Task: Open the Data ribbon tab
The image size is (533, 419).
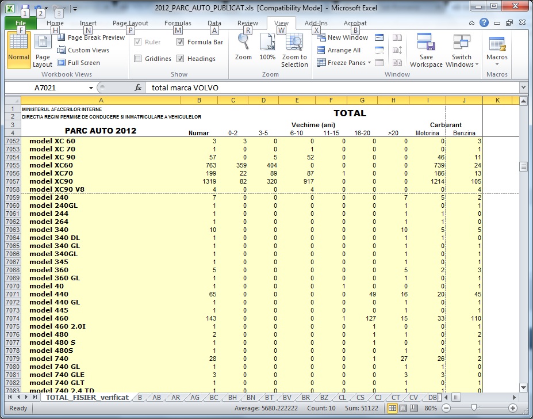Action: coord(214,23)
